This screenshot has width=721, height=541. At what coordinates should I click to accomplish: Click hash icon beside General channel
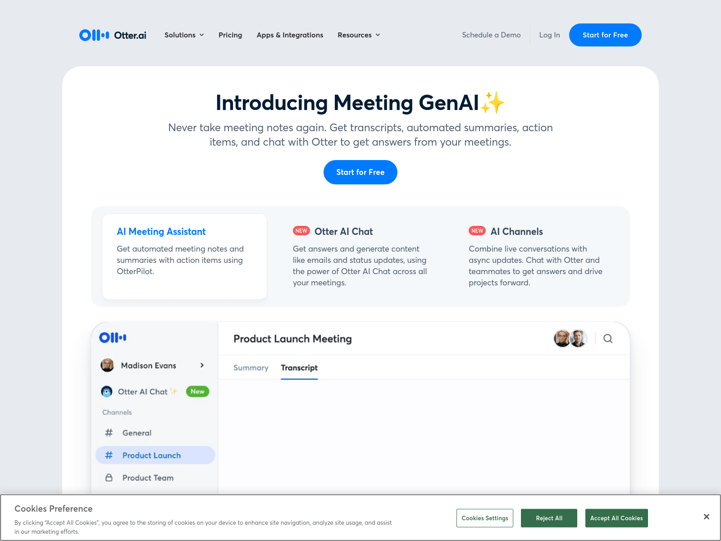point(109,433)
